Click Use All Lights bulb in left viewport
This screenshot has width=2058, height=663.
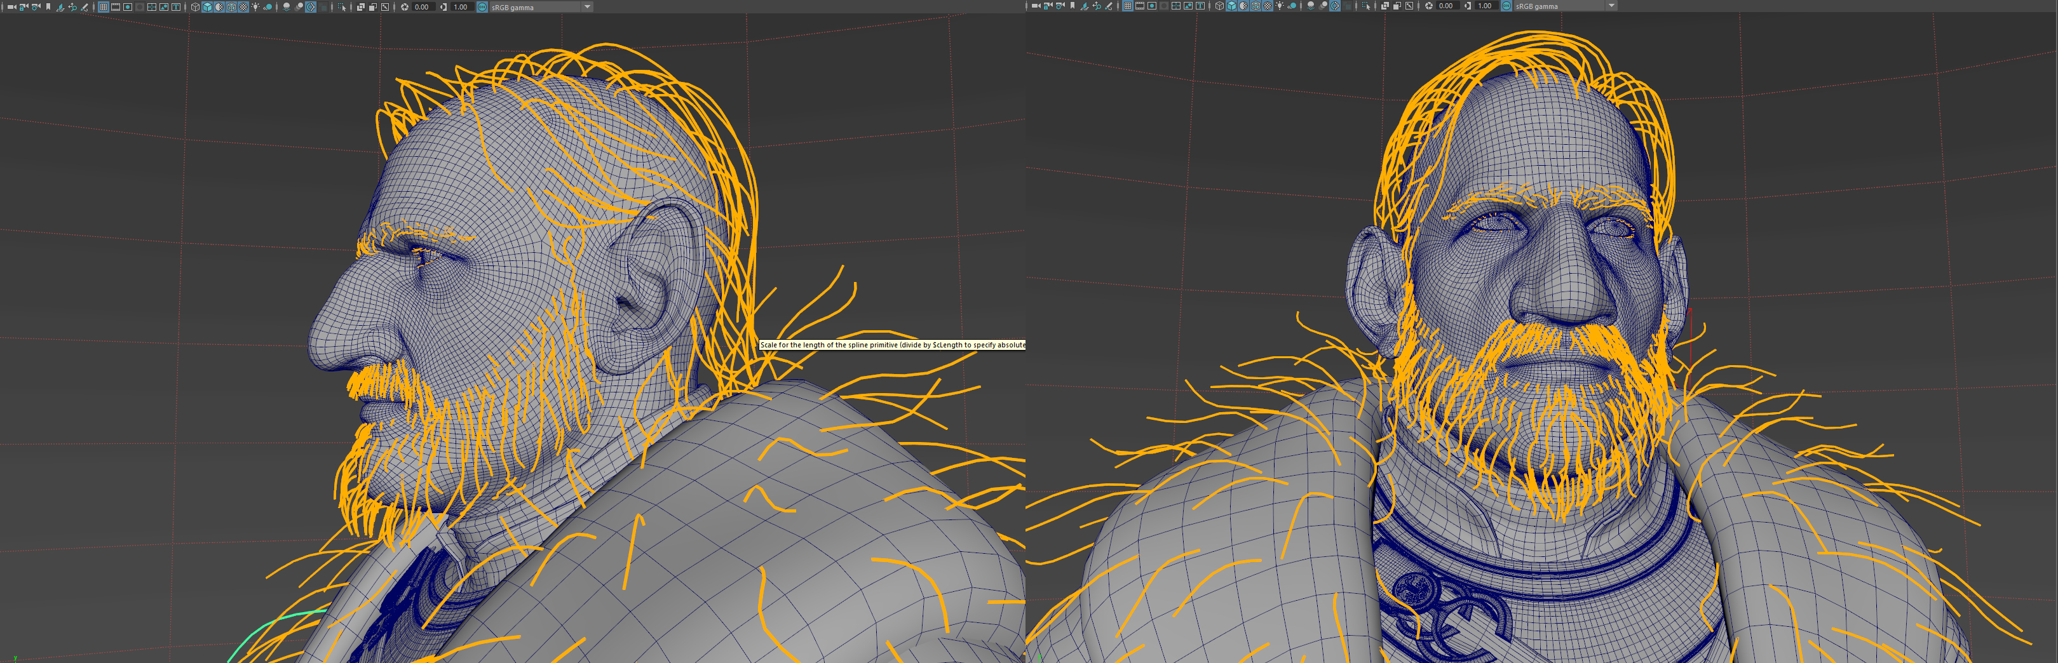pyautogui.click(x=255, y=7)
